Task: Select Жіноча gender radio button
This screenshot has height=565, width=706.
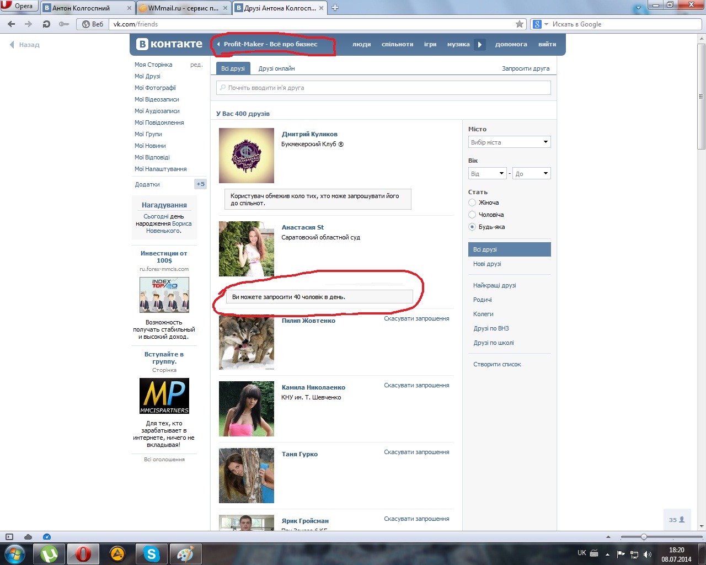Action: tap(472, 202)
